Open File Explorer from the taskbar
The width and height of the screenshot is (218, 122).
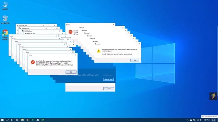point(22,120)
